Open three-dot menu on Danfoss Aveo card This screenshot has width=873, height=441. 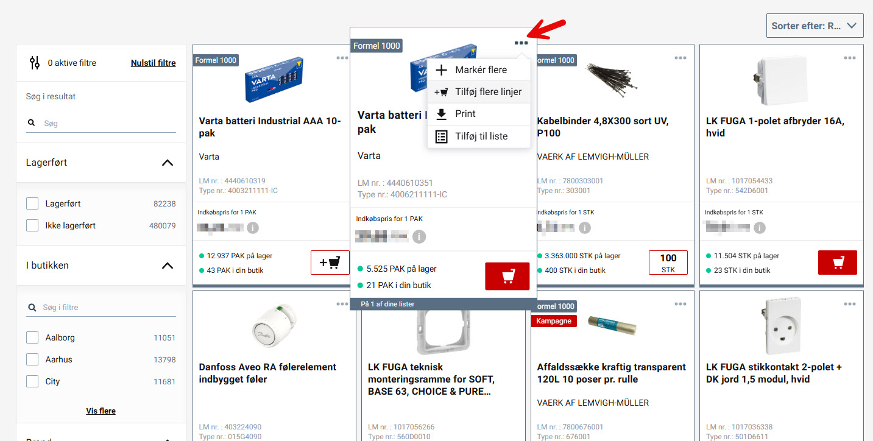pyautogui.click(x=342, y=304)
